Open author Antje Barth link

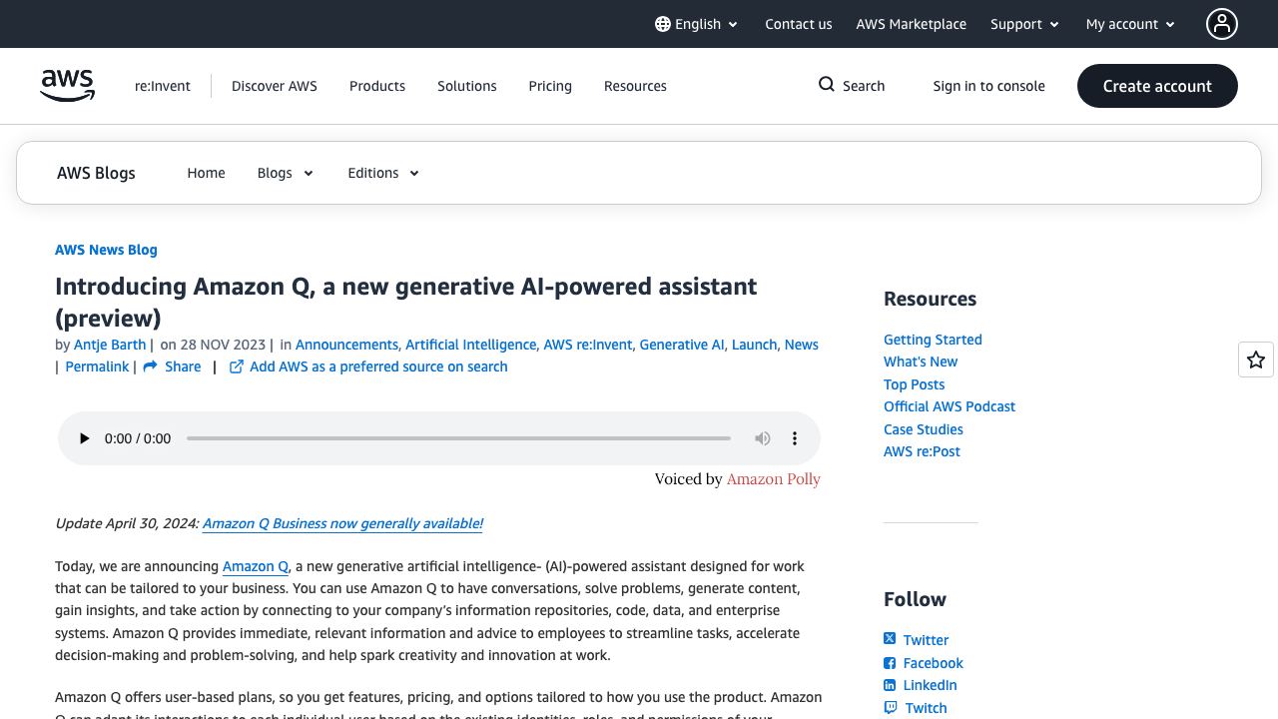pos(110,345)
